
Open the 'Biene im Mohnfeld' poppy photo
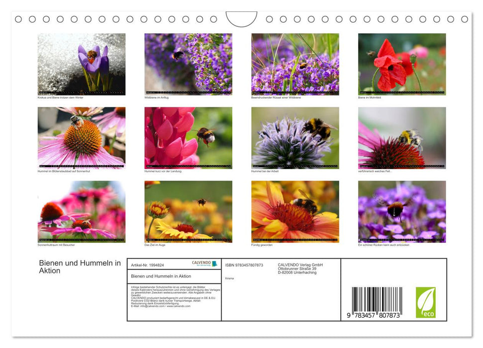click(401, 64)
